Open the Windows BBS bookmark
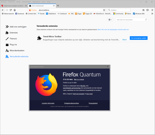The width and height of the screenshot is (155, 135). click(x=139, y=14)
